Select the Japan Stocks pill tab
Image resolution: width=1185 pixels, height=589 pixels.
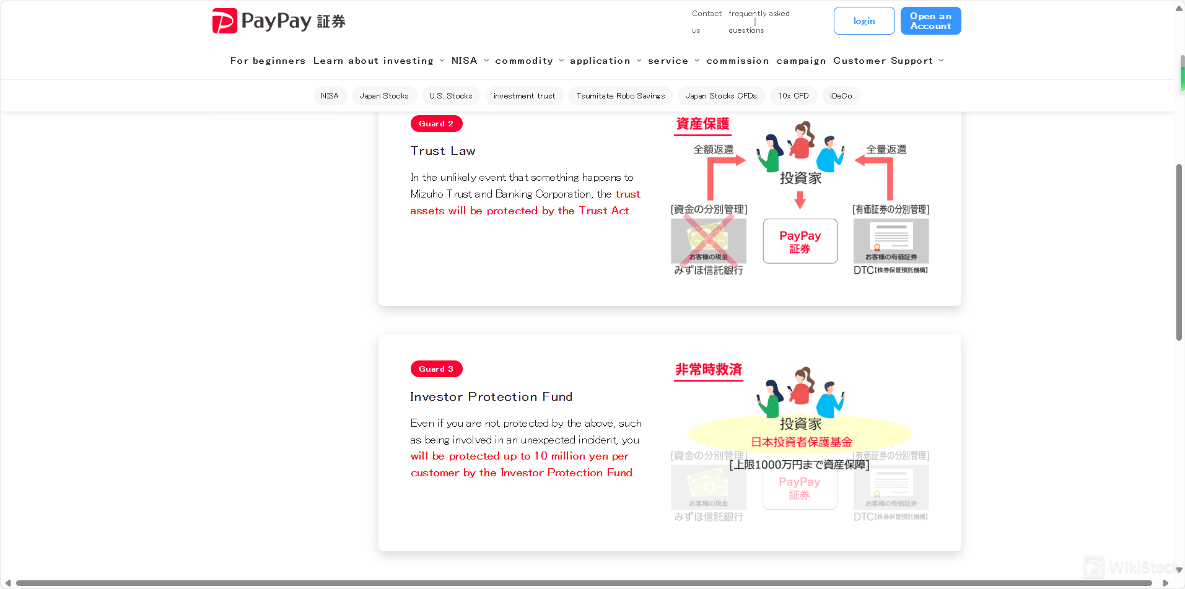pyautogui.click(x=384, y=96)
